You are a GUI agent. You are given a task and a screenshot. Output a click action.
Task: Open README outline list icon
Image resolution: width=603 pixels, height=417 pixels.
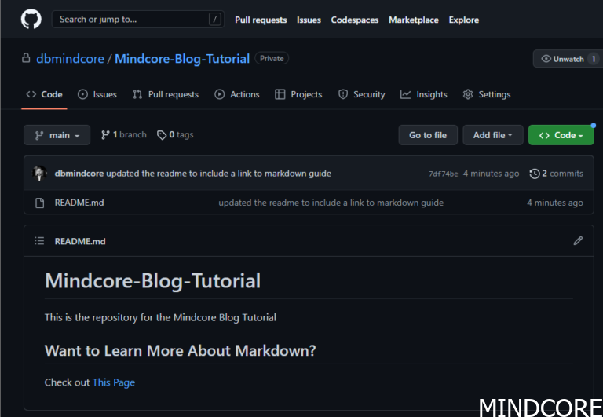39,241
